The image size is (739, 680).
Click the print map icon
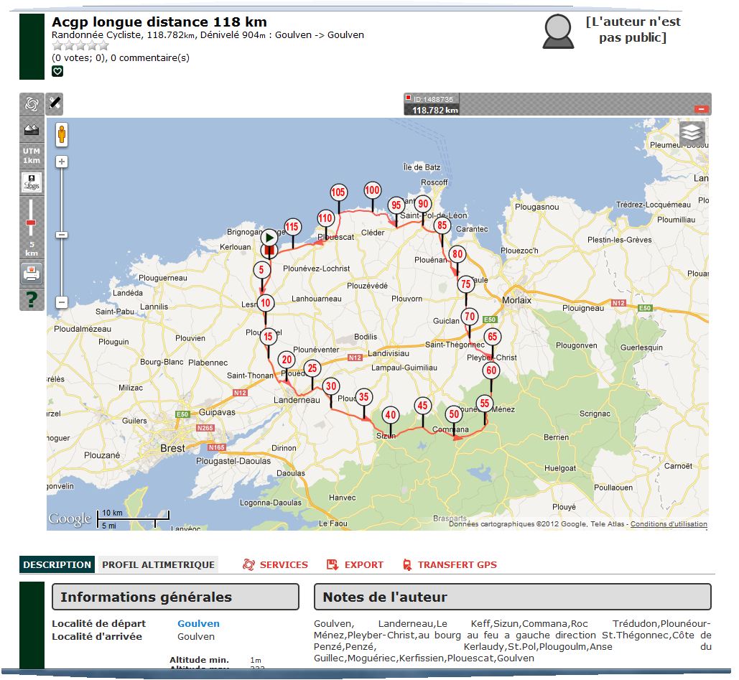(32, 274)
